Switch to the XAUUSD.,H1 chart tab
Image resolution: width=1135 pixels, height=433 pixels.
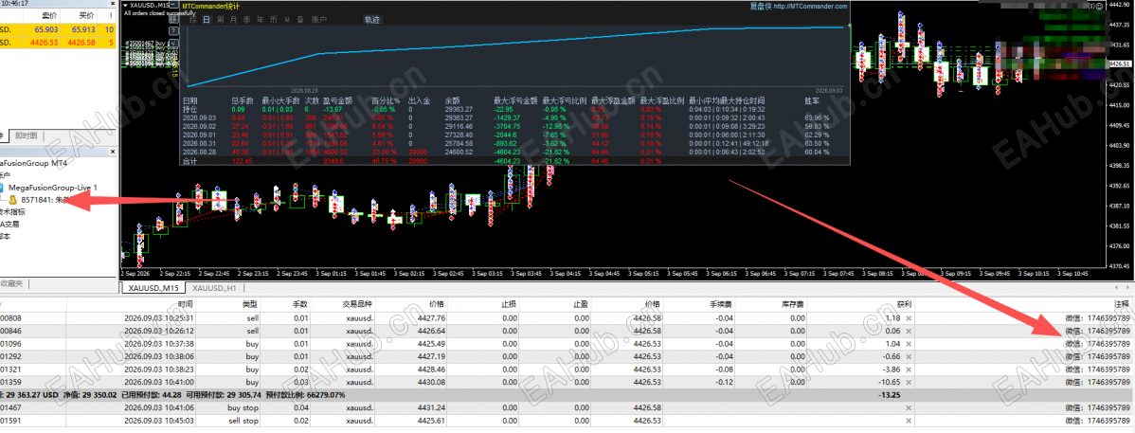[x=214, y=288]
